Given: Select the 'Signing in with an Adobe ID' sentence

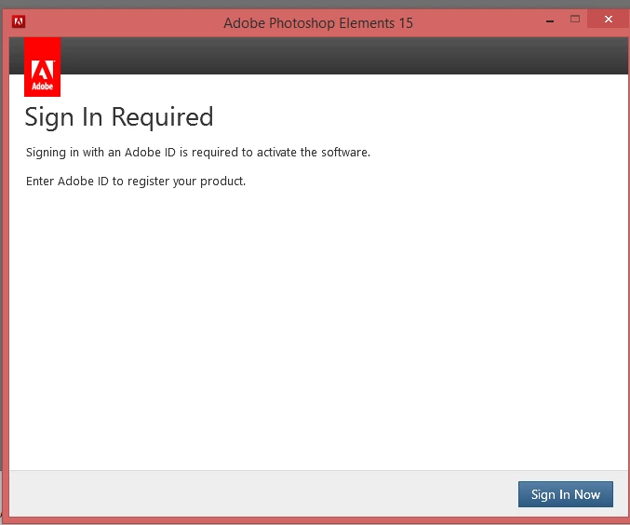Looking at the screenshot, I should point(198,153).
